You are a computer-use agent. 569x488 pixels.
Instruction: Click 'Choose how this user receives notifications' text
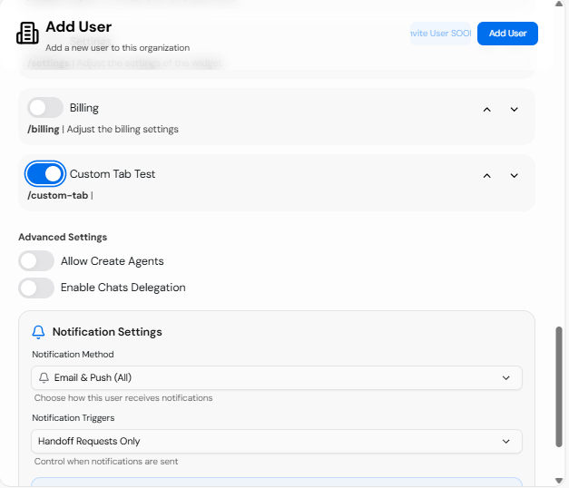(123, 398)
